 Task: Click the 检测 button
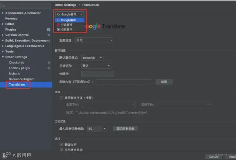(164, 82)
